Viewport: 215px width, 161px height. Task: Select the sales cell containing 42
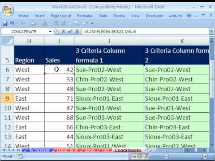(60, 70)
